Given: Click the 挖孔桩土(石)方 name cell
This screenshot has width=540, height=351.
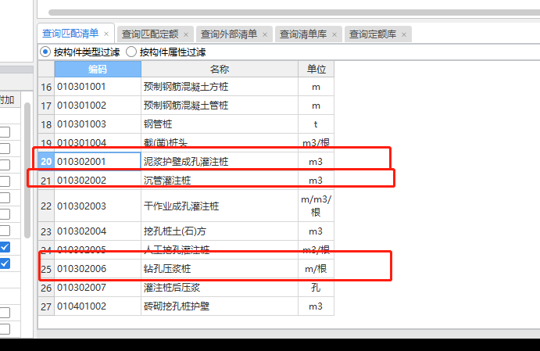Looking at the screenshot, I should pos(220,231).
